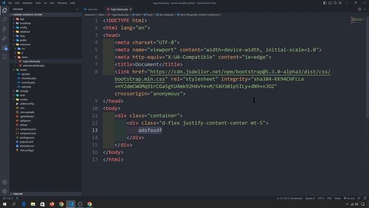Screen dimensions: 369x208
Task: Open the Terminal menu
Action: (x=62, y=3)
